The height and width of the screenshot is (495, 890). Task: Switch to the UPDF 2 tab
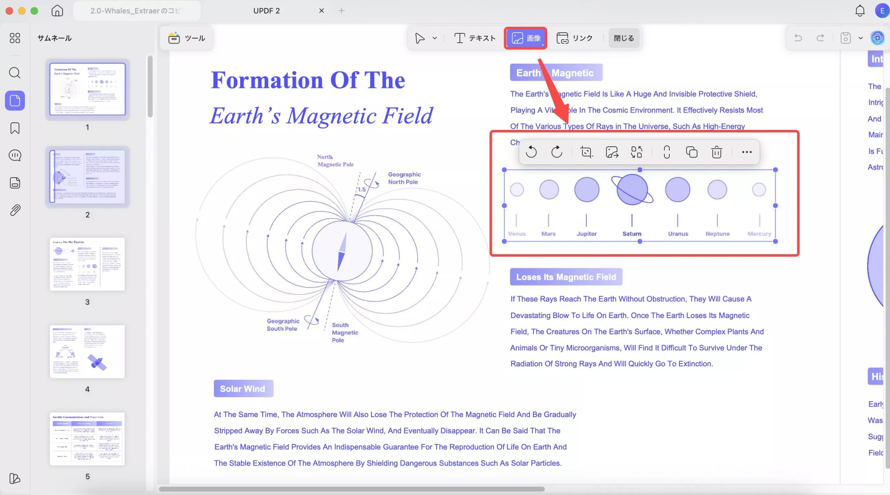click(267, 11)
